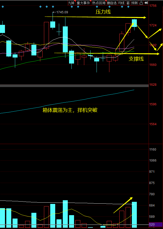163x229 pixels.
Task: Click the 1596 price axis label
Action: point(153,104)
